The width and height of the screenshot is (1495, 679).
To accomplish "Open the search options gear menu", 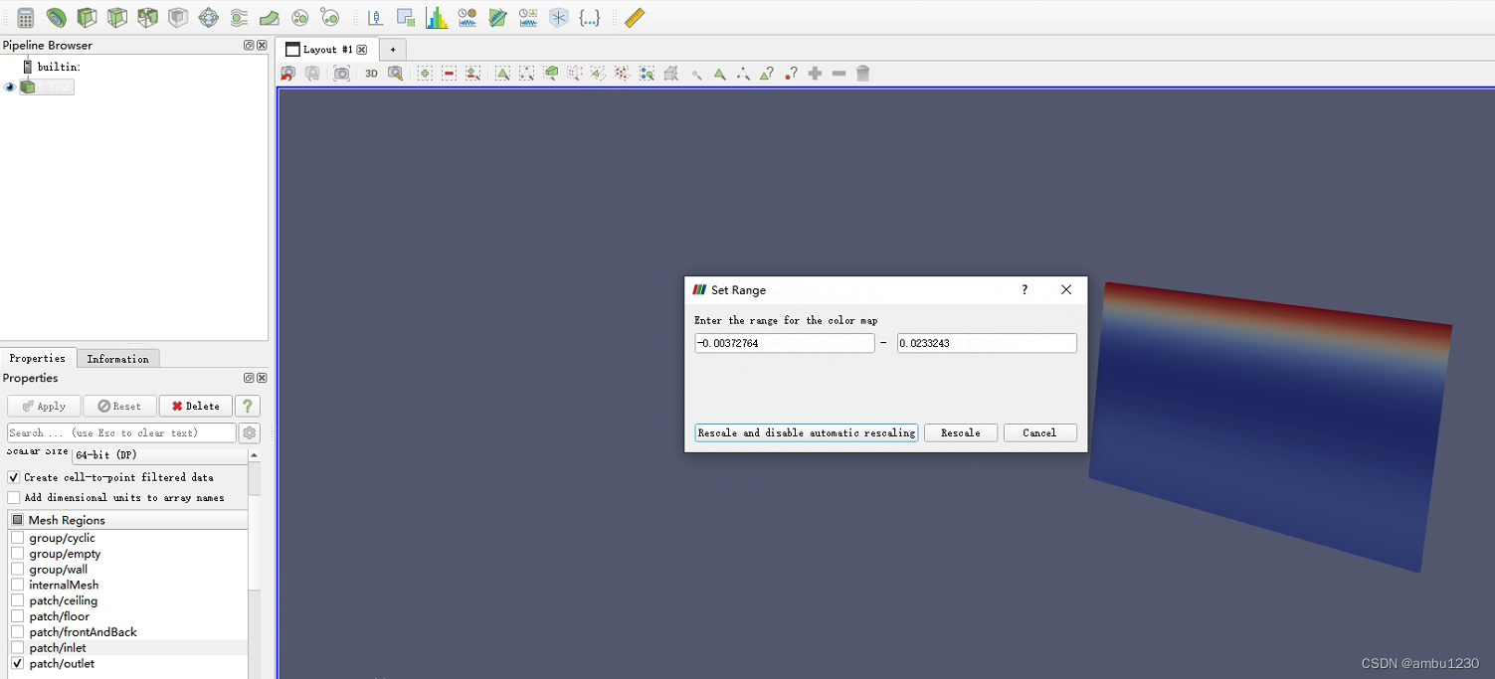I will pyautogui.click(x=249, y=432).
